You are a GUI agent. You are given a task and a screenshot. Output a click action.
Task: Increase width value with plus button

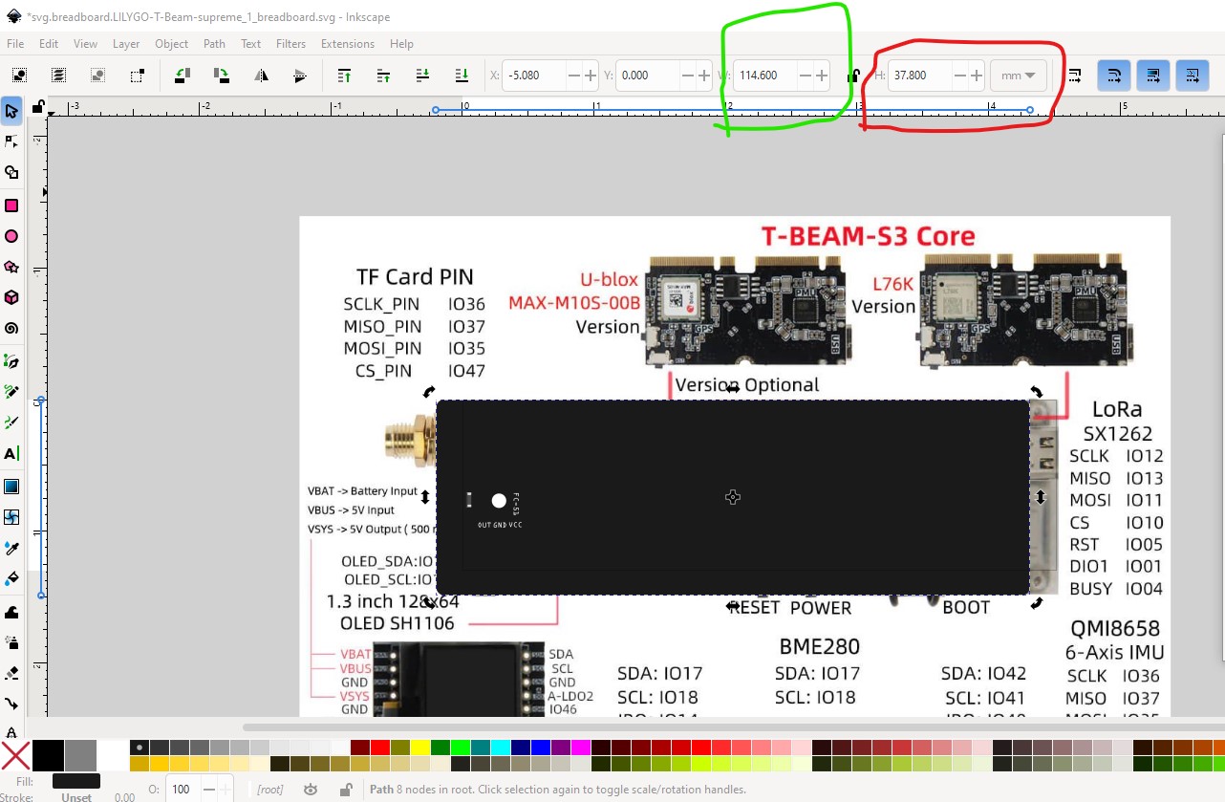point(821,76)
